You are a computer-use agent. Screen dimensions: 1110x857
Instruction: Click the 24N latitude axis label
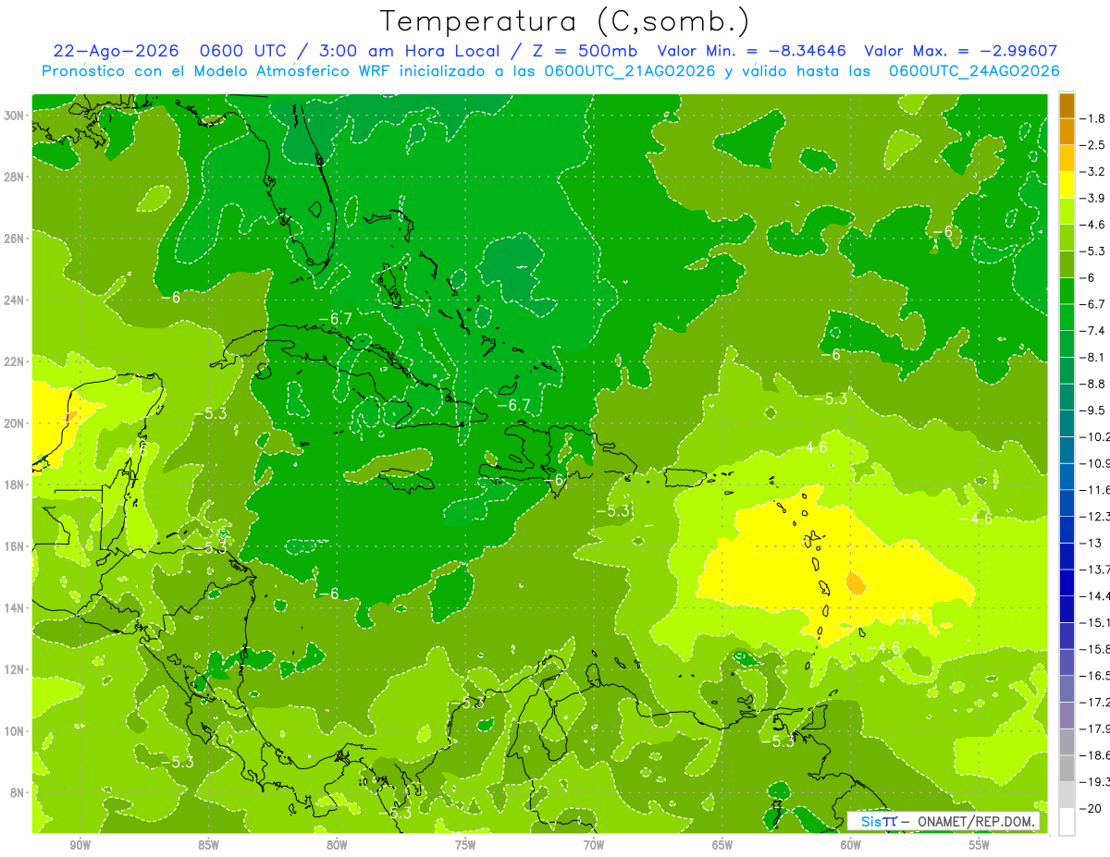point(16,300)
